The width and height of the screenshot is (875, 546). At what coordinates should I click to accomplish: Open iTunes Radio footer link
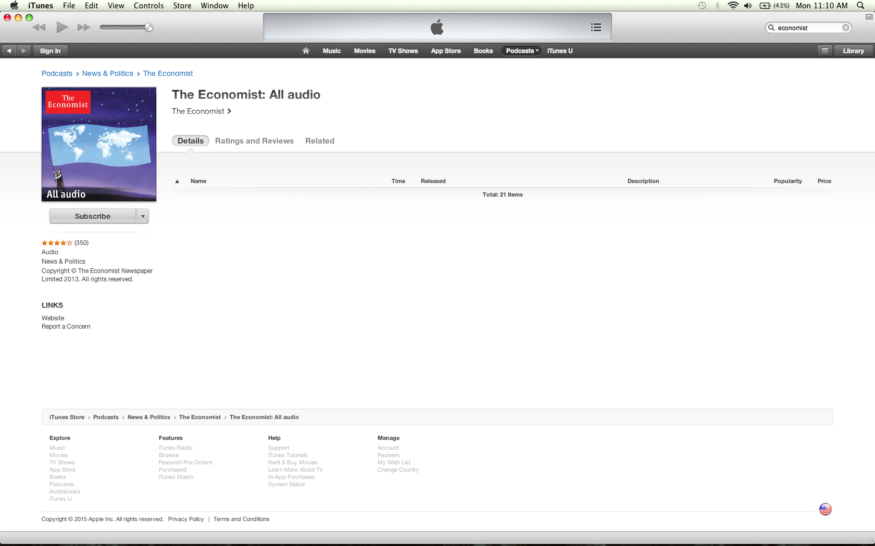pyautogui.click(x=176, y=448)
